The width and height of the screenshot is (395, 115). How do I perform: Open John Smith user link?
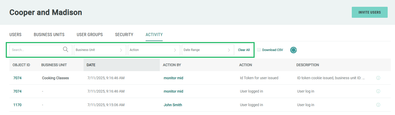pyautogui.click(x=173, y=105)
